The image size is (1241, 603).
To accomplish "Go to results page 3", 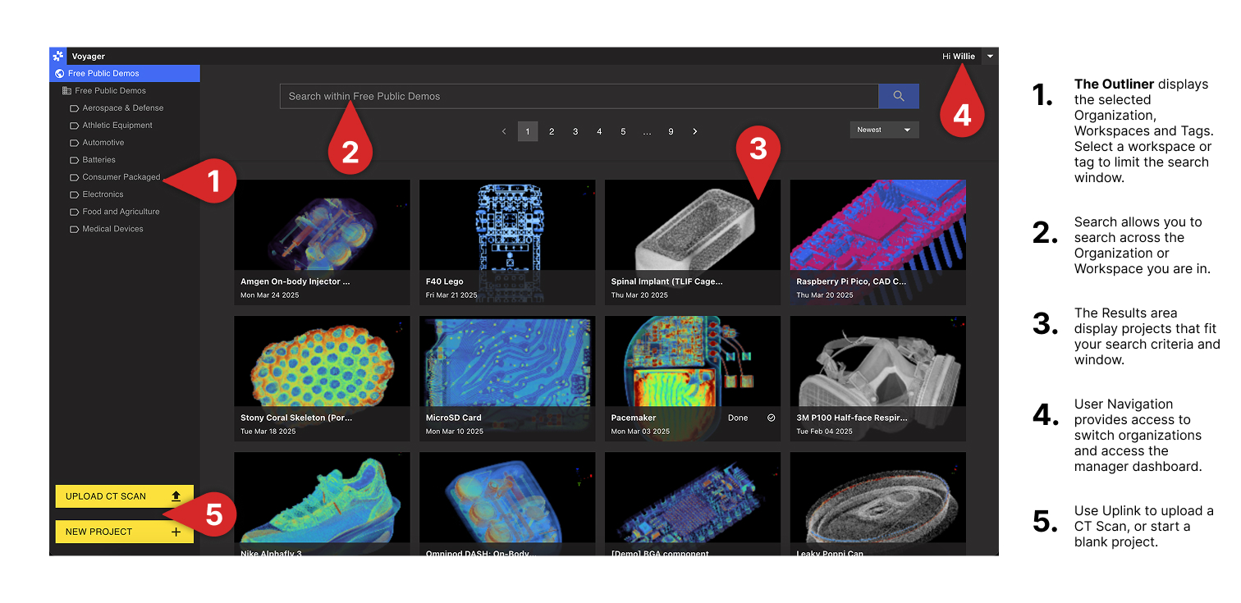I will (575, 131).
